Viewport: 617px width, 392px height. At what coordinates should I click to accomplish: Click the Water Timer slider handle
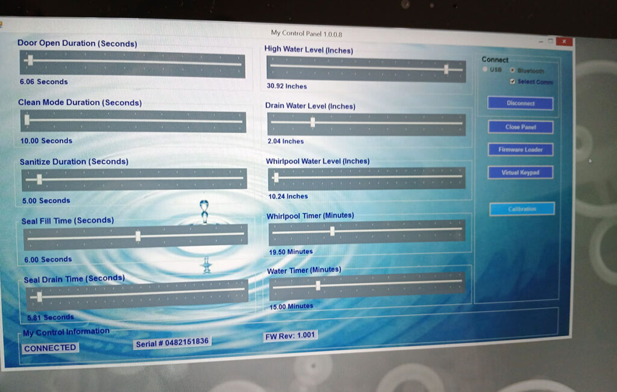point(318,286)
